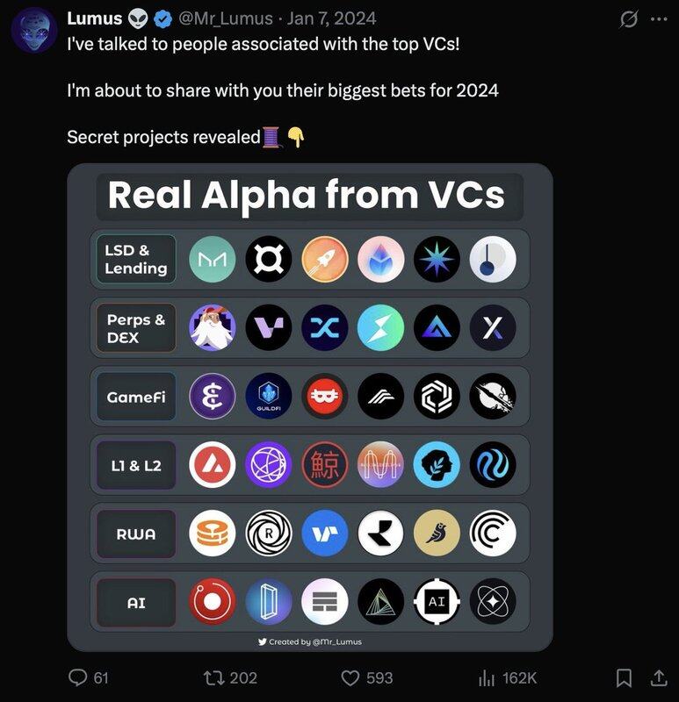
Task: Bookmark this post
Action: click(624, 677)
